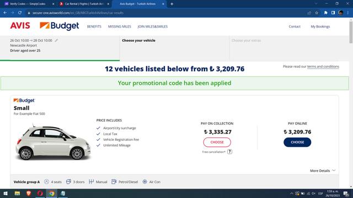This screenshot has width=353, height=198.
Task: Open the terms and conditions link
Action: 323,67
